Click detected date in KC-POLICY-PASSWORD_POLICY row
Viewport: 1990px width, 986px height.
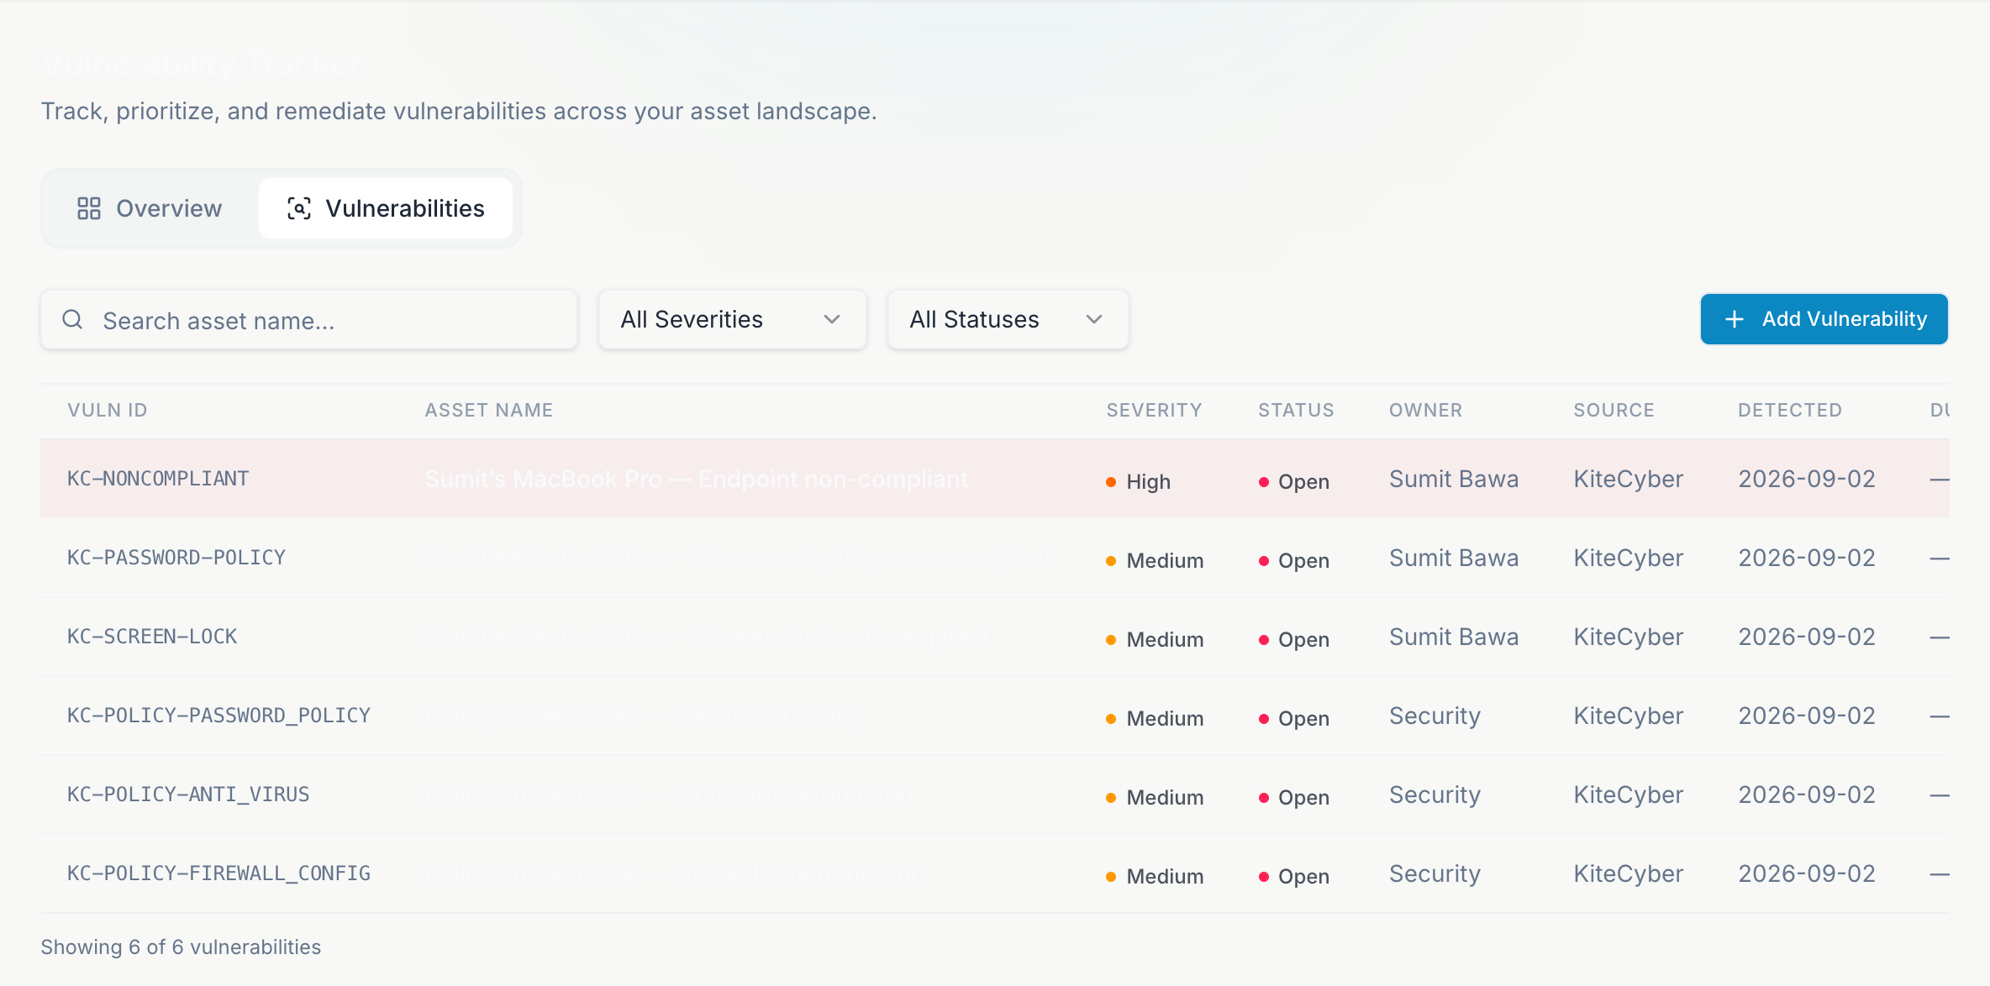point(1807,716)
